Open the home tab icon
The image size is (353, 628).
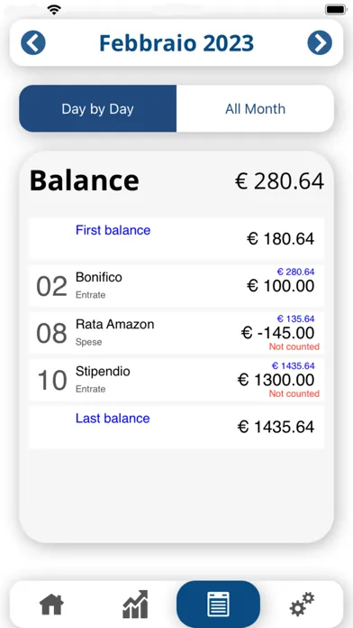(51, 605)
